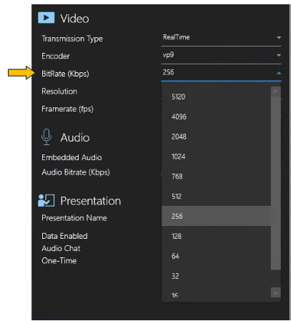The image size is (291, 321).
Task: Pick the 2048 bitrate entry
Action: click(216, 137)
